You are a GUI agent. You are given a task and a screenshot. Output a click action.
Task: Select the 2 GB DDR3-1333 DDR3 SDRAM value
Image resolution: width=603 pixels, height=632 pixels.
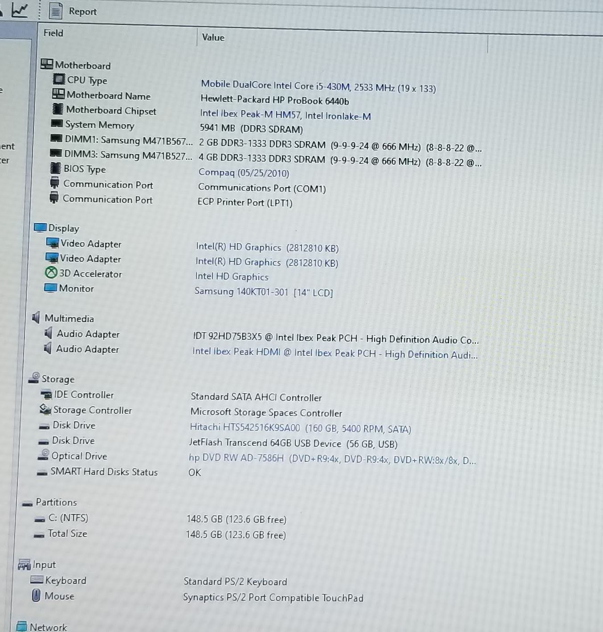click(x=340, y=145)
